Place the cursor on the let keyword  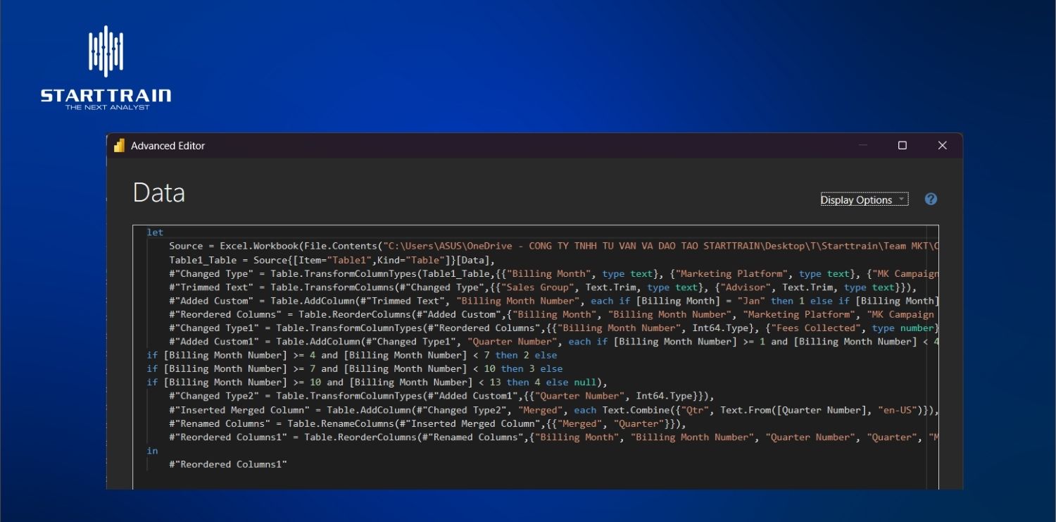point(154,232)
